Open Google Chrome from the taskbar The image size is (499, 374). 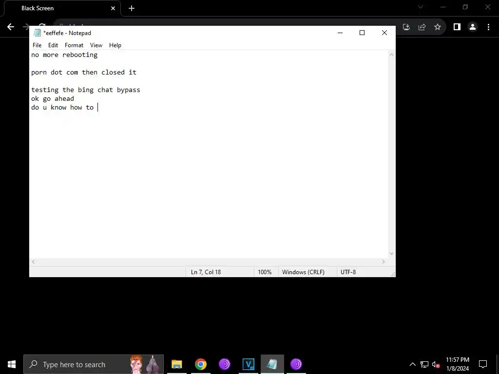click(x=200, y=364)
